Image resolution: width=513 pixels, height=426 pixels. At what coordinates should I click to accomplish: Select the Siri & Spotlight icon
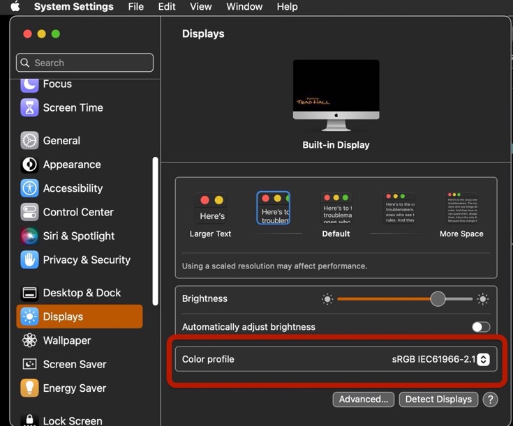click(x=29, y=236)
